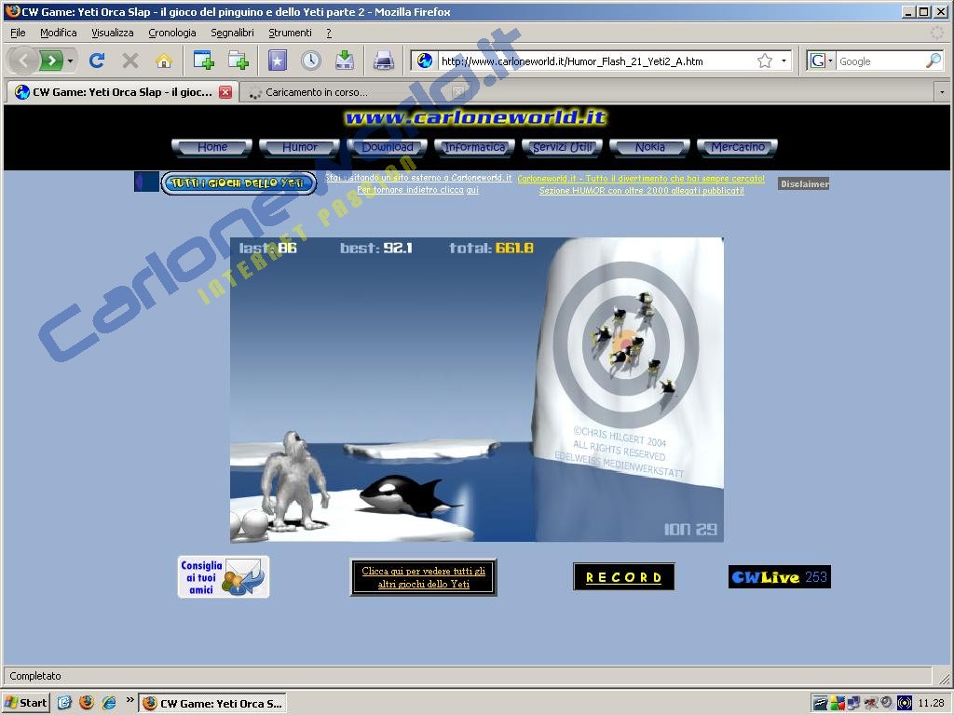The height and width of the screenshot is (715, 954).
Task: Open the Strumenti menu
Action: [291, 33]
